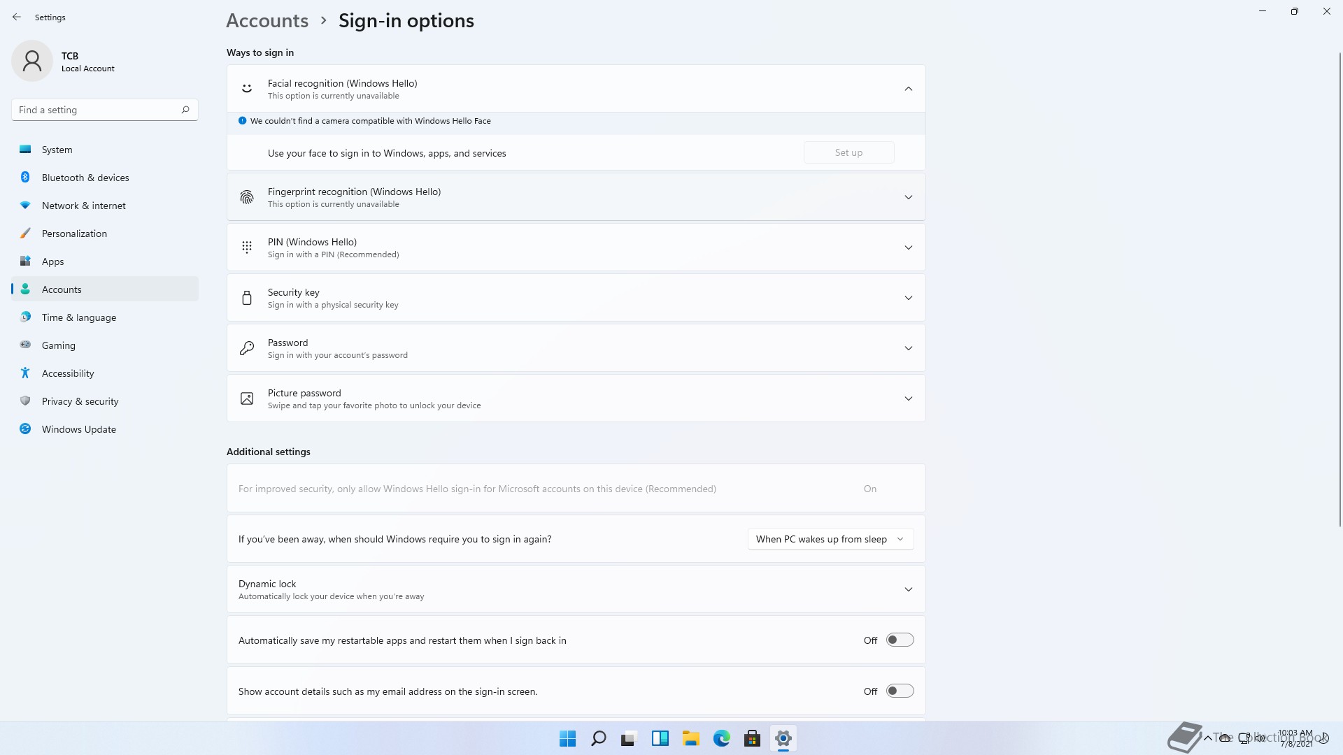Screen dimensions: 1343x755
Task: Go to System settings
Action: click(105, 150)
